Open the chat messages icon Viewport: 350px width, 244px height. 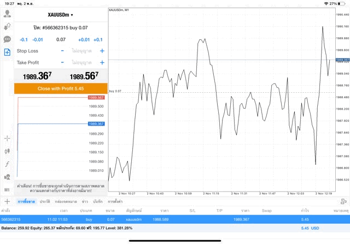coord(7,39)
